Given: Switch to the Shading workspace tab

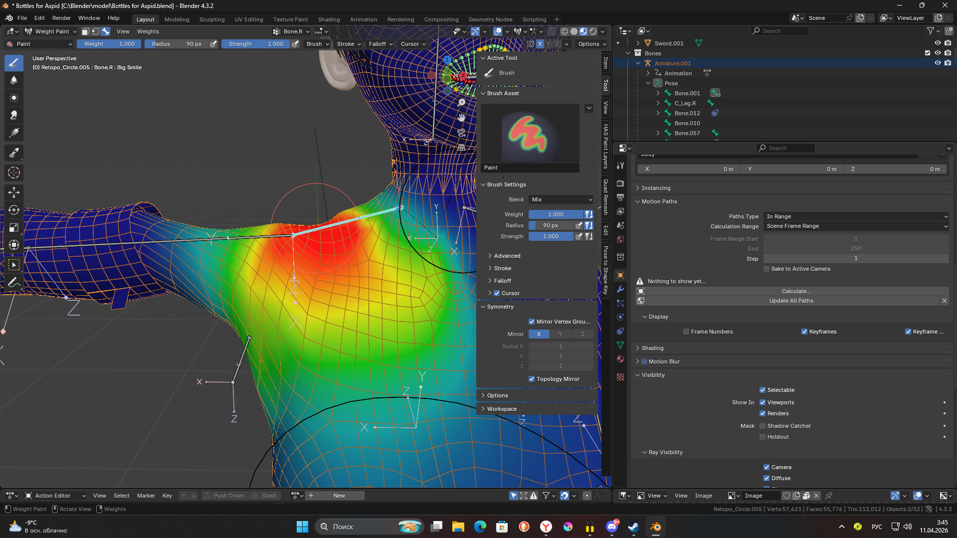Looking at the screenshot, I should [x=329, y=19].
